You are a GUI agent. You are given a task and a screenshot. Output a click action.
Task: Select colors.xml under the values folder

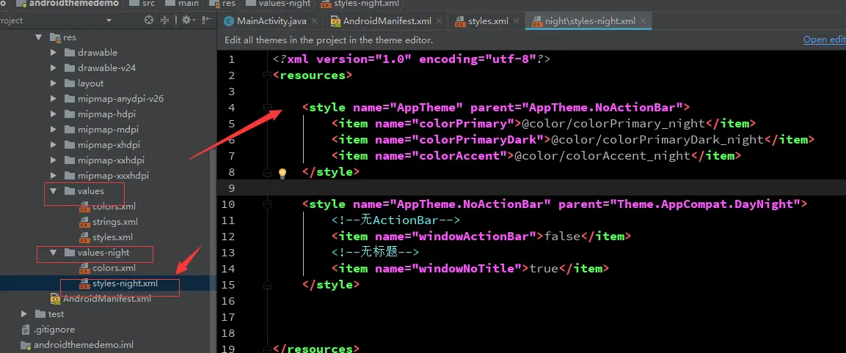pos(114,207)
